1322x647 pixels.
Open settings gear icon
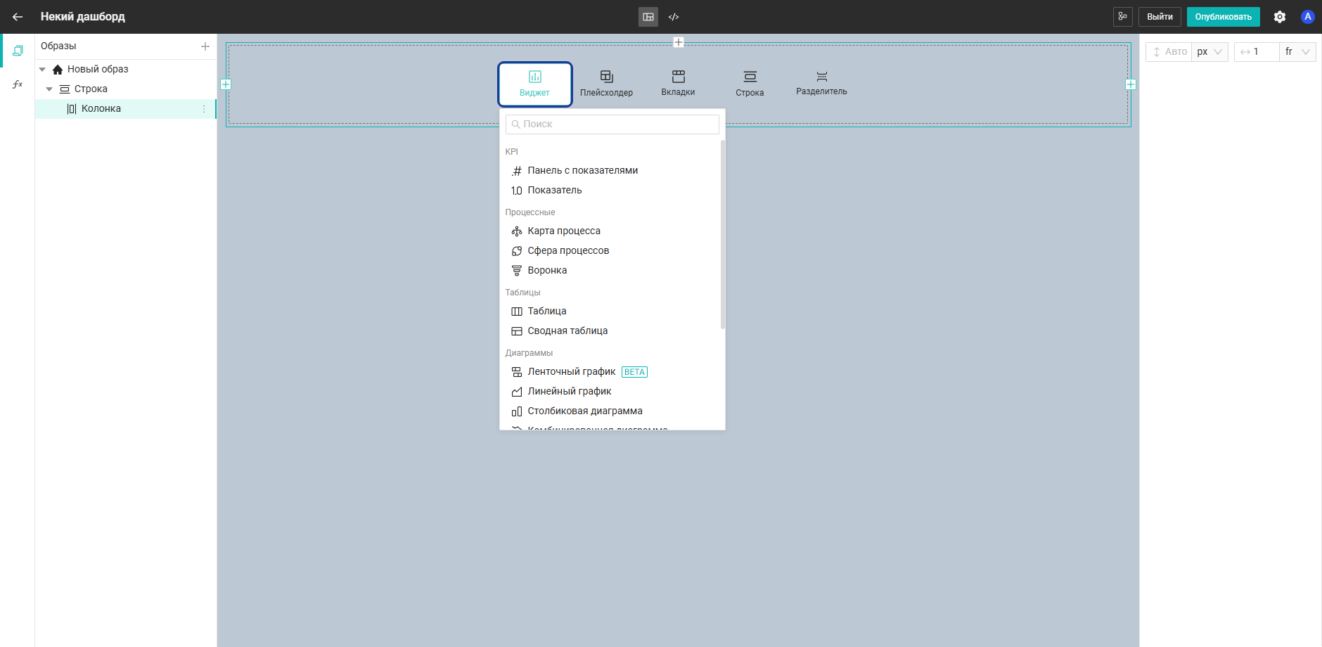(x=1280, y=17)
